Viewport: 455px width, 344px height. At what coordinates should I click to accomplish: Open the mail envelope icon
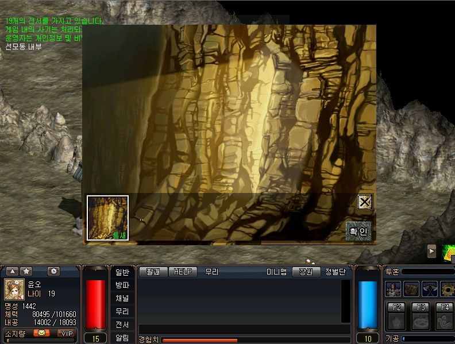pyautogui.click(x=41, y=333)
